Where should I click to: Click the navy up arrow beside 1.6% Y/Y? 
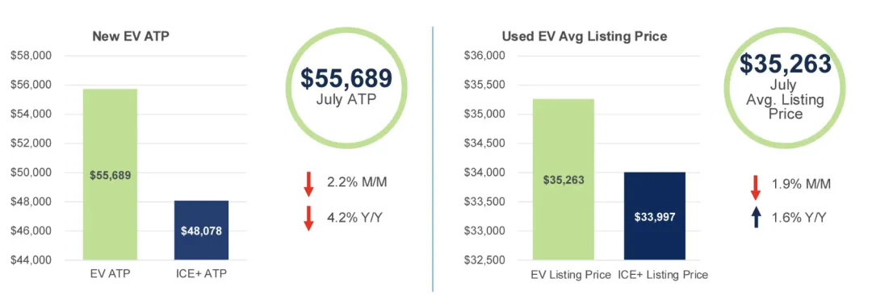coord(756,215)
